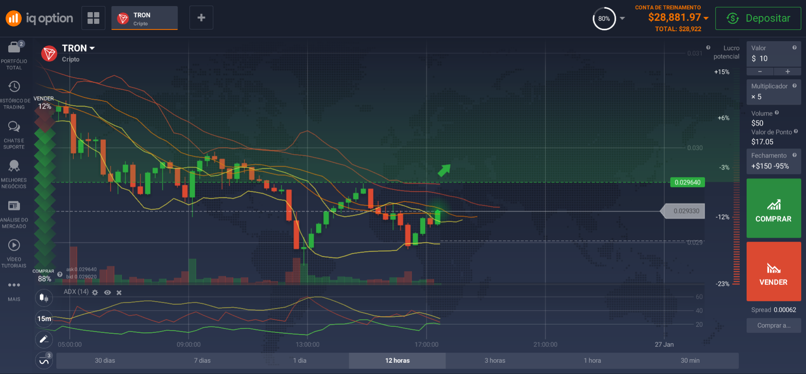The height and width of the screenshot is (374, 806).
Task: Click the trader sentiment bar
Action: (x=45, y=188)
